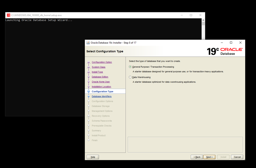Jump to Database Edition step link

[x=100, y=77]
